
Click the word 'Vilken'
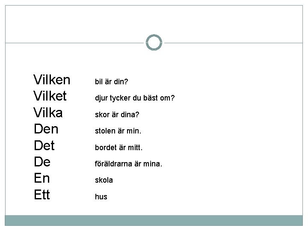51,80
